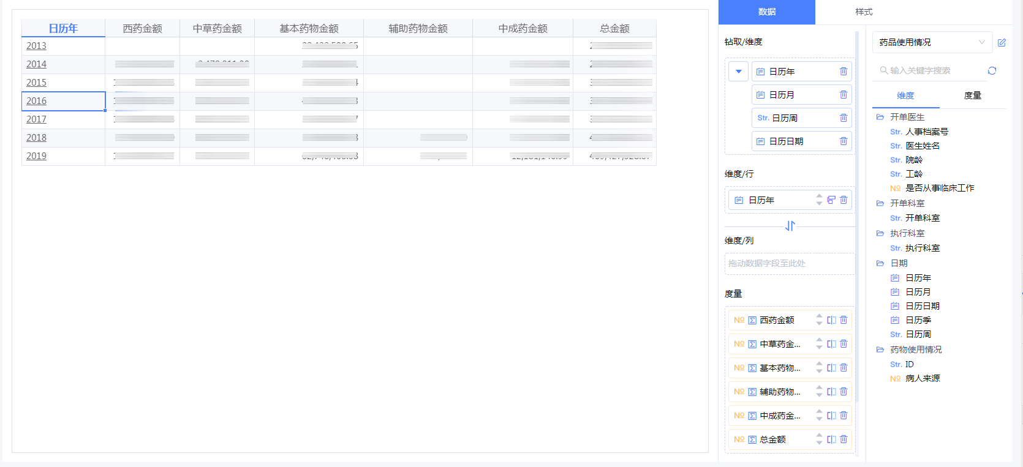This screenshot has height=467, width=1023.
Task: Drill into year 2014 in the table
Action: 36,64
